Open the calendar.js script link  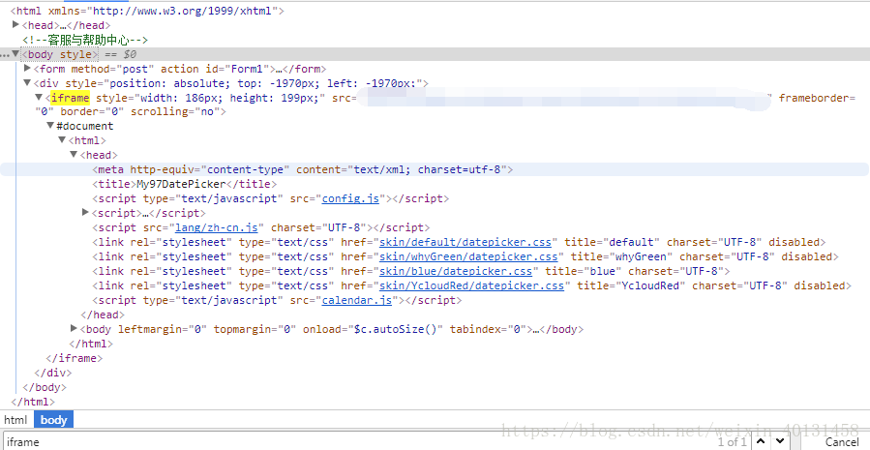click(x=357, y=300)
